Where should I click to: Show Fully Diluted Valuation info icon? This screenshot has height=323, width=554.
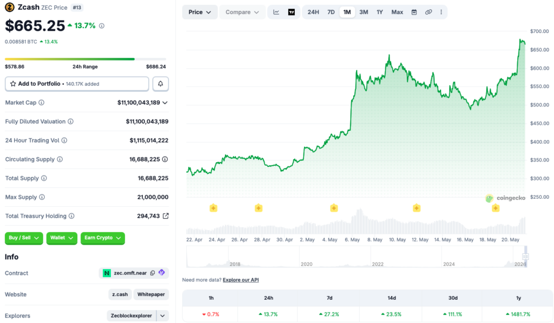point(71,122)
